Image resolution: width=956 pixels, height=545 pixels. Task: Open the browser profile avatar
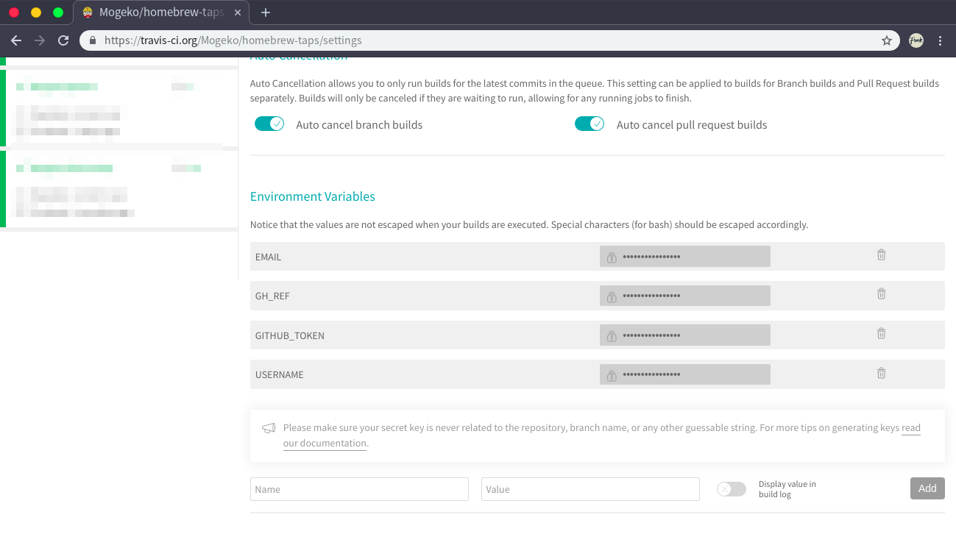point(916,40)
